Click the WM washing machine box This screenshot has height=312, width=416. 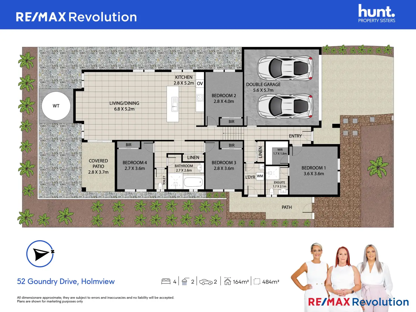pos(260,176)
